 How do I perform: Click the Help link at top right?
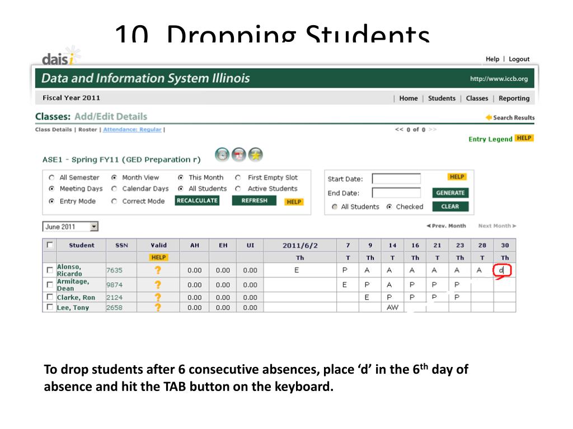click(492, 59)
